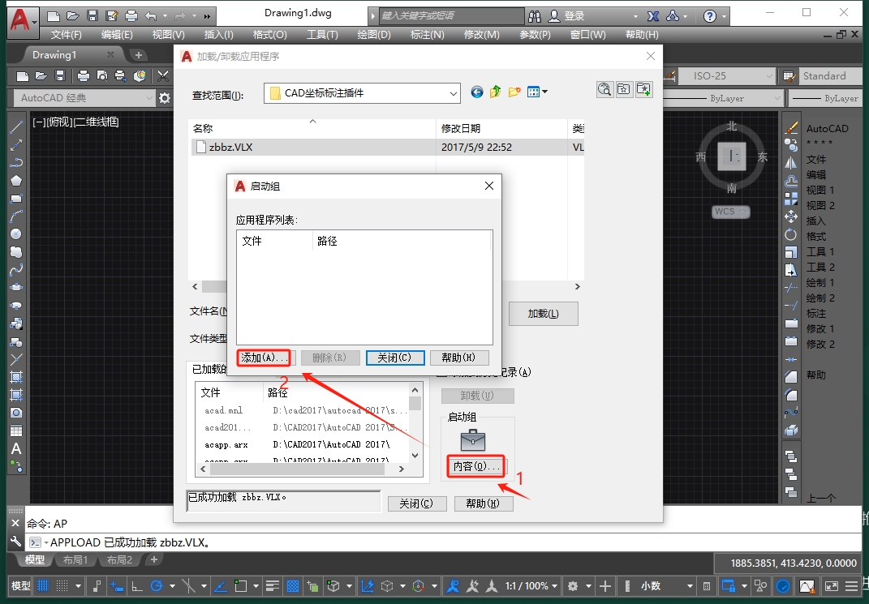Screen dimensions: 869x604
Task: Select the zbbz.VLX file row
Action: 388,148
